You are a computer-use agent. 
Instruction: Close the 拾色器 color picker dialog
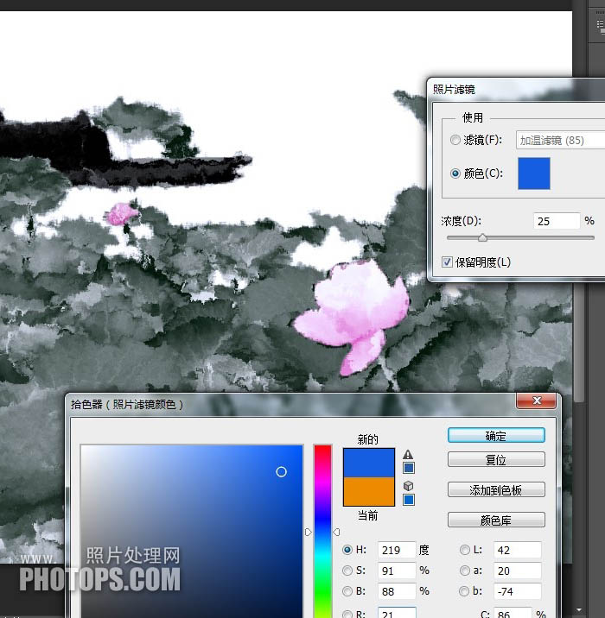(537, 400)
